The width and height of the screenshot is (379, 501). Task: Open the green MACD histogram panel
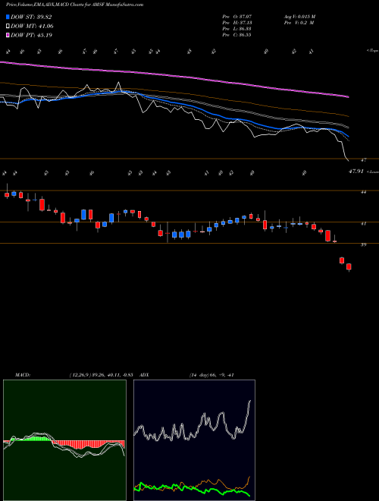click(64, 440)
